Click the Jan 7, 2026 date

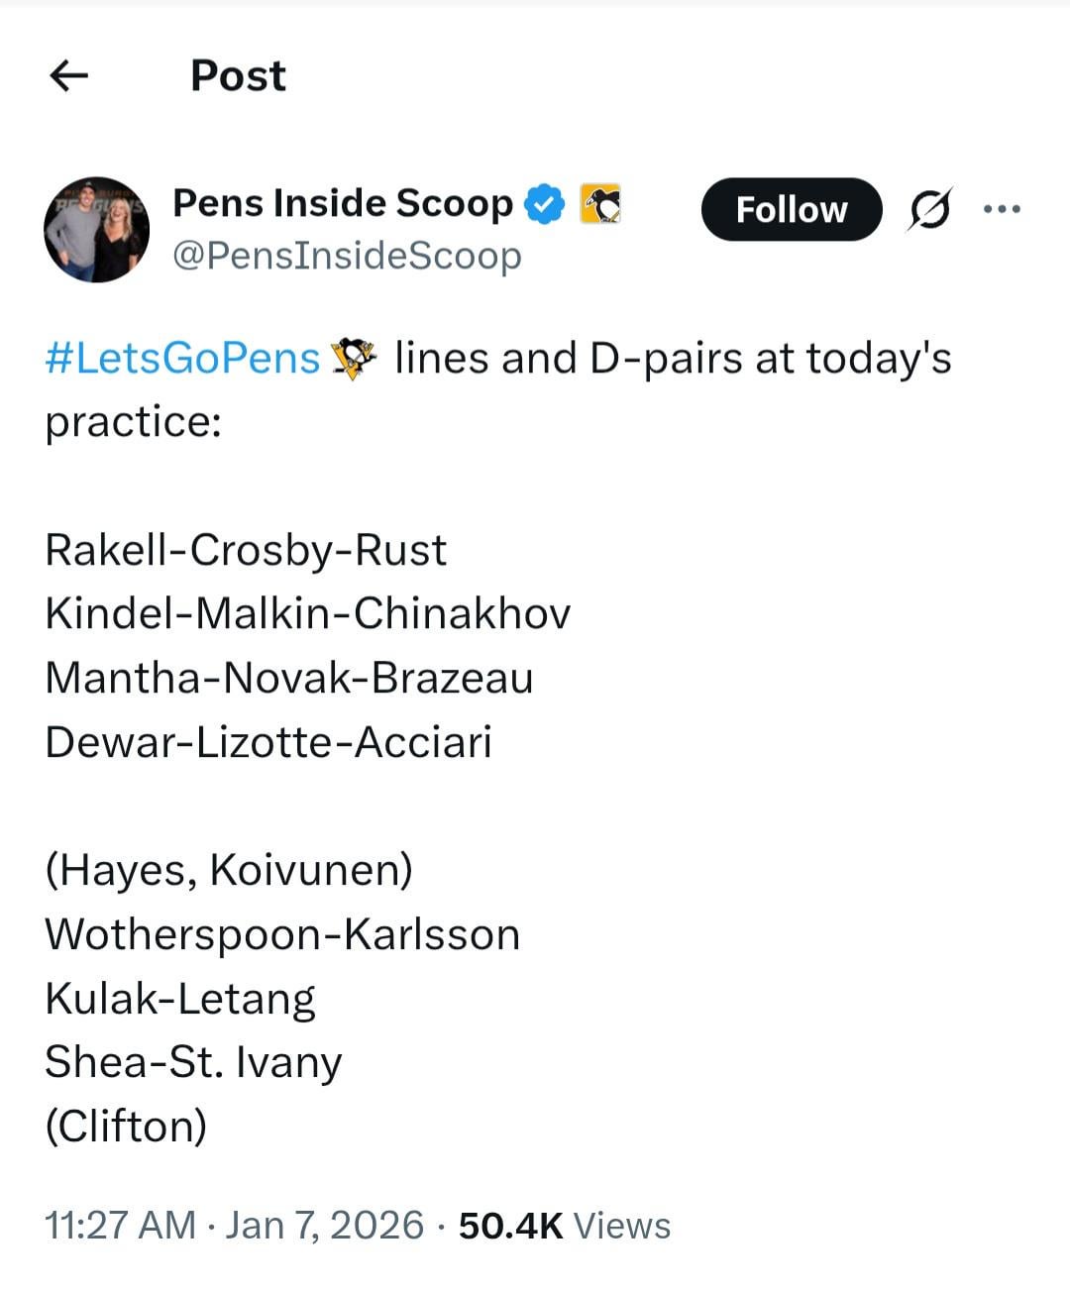[x=325, y=1225]
